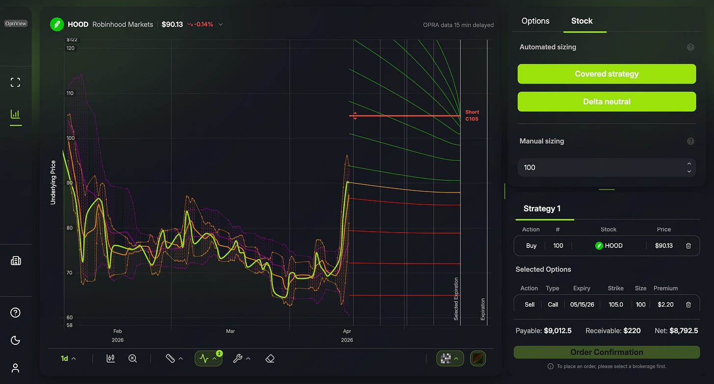The width and height of the screenshot is (714, 384).
Task: Click the Net $8,792.5 amount
Action: (683, 331)
